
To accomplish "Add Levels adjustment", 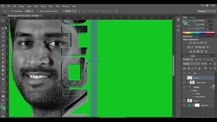I will 194,43.
